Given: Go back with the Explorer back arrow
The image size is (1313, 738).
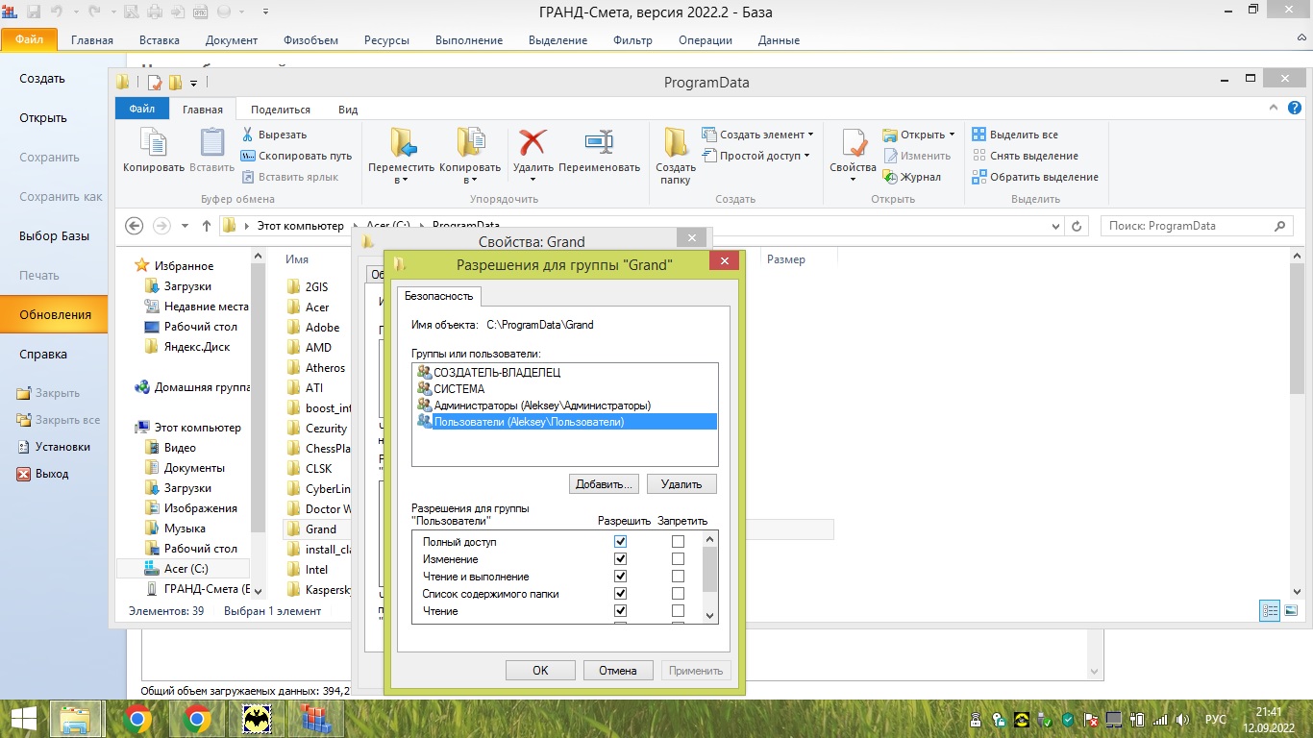Looking at the screenshot, I should (x=135, y=226).
